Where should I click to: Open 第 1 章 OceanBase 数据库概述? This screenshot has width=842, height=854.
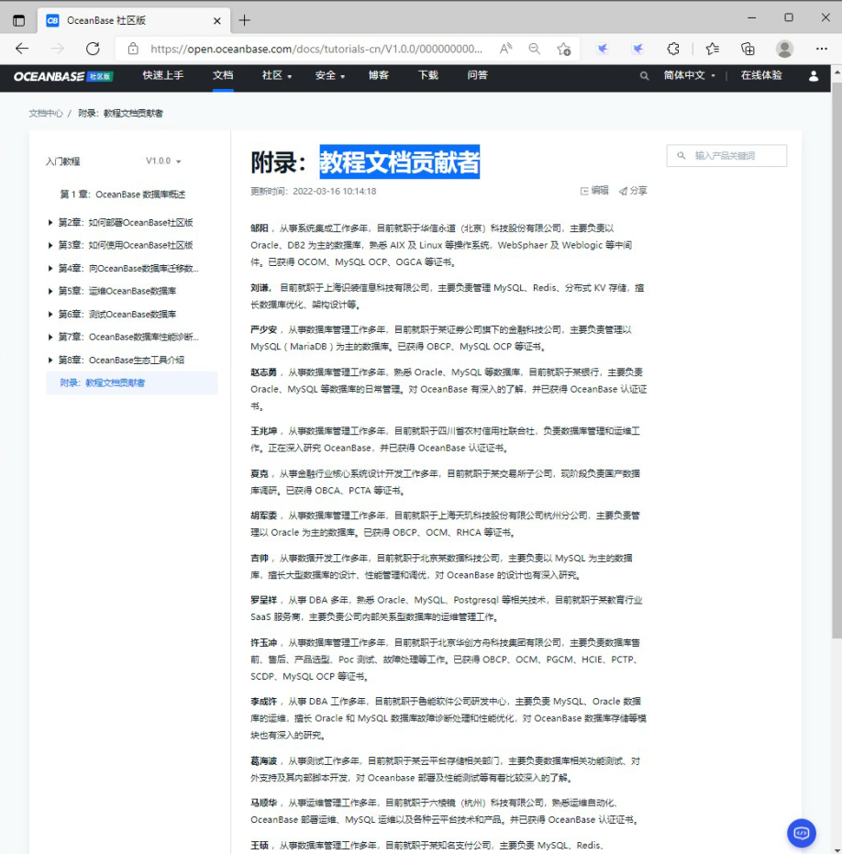click(123, 194)
